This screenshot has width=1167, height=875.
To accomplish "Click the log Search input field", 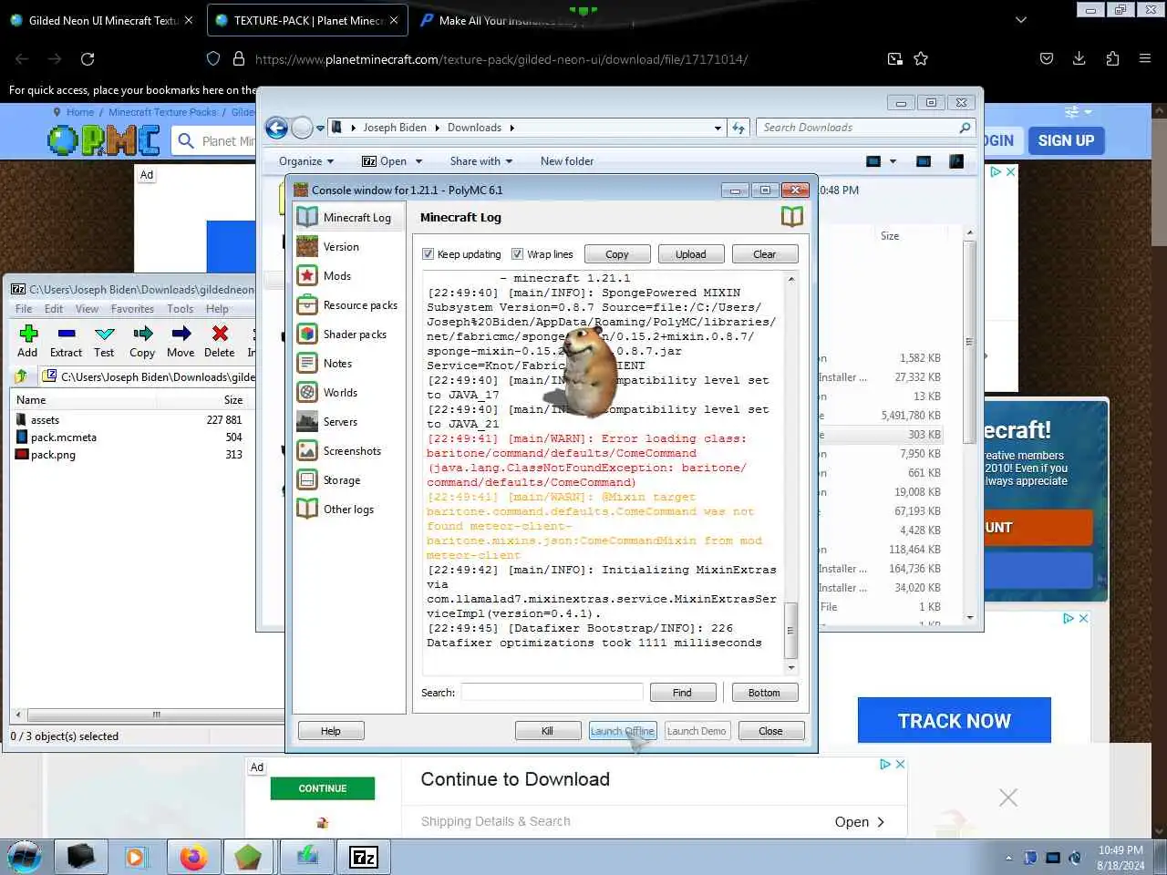I will click(553, 693).
